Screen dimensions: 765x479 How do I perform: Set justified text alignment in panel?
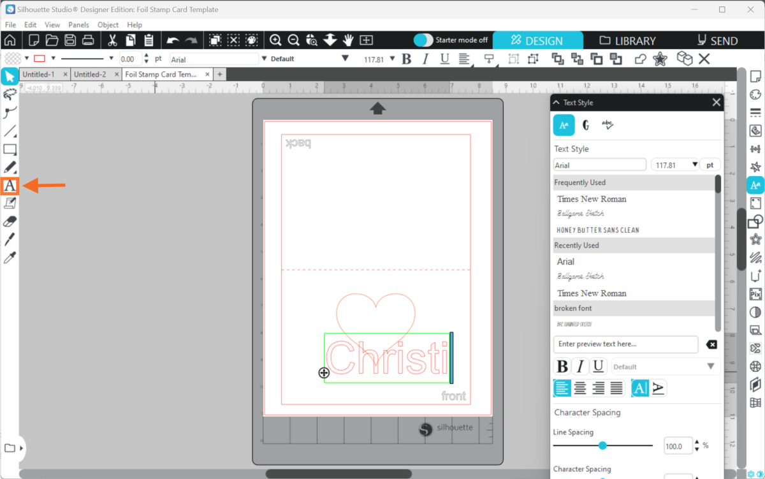click(x=616, y=387)
